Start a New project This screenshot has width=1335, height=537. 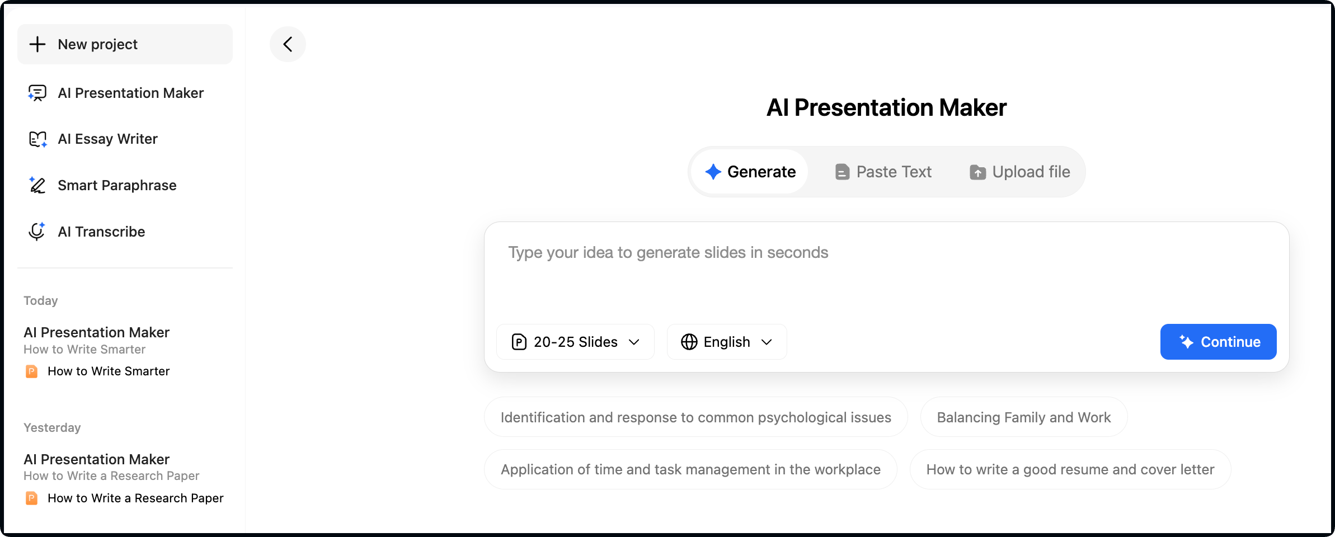[125, 44]
